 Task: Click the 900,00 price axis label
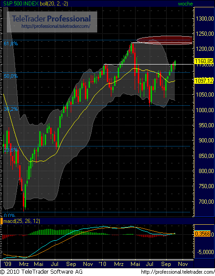pyautogui.click(x=206, y=140)
